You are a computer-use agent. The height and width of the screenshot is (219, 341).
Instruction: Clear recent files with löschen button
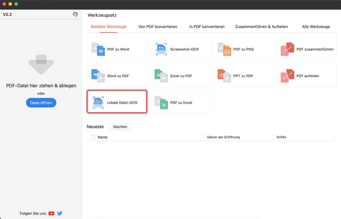coord(120,127)
